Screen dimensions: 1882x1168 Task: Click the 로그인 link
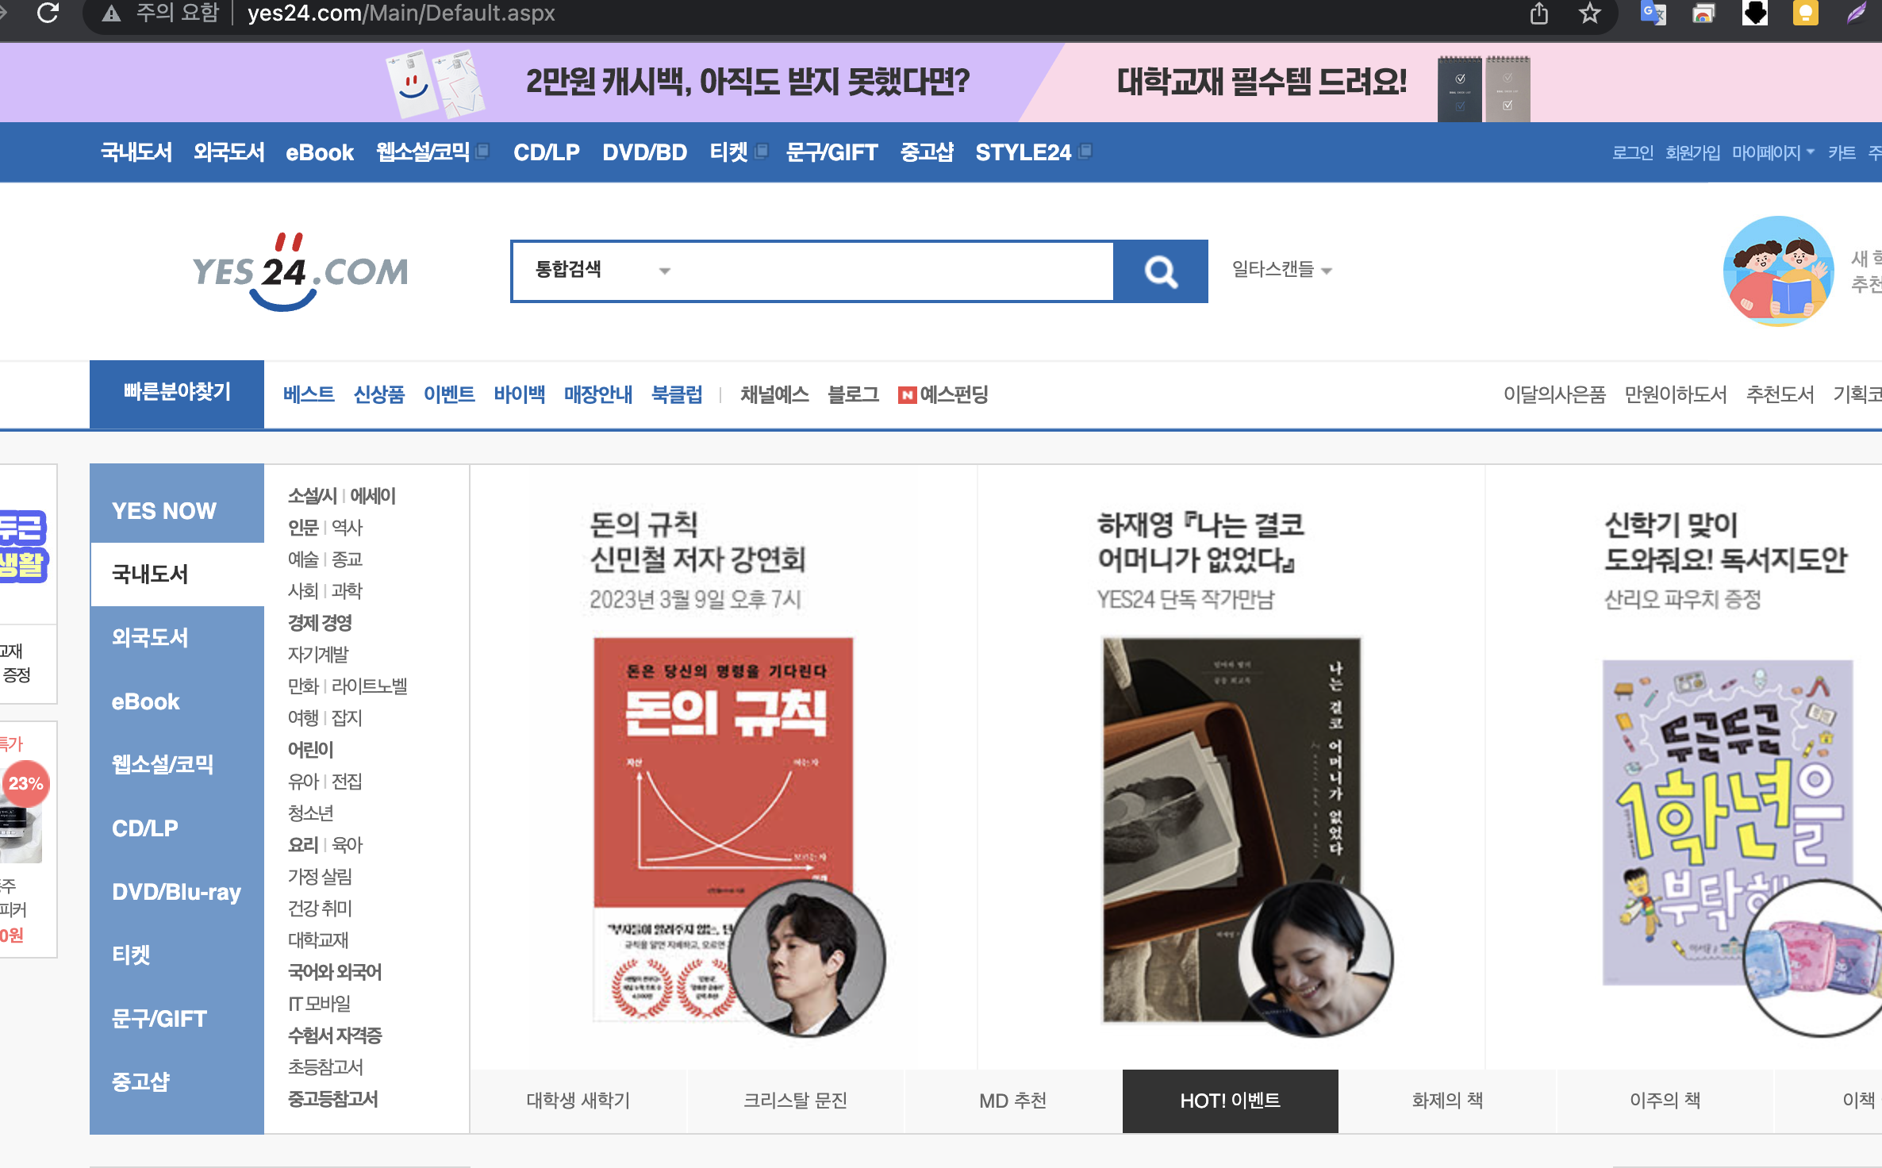pyautogui.click(x=1632, y=152)
